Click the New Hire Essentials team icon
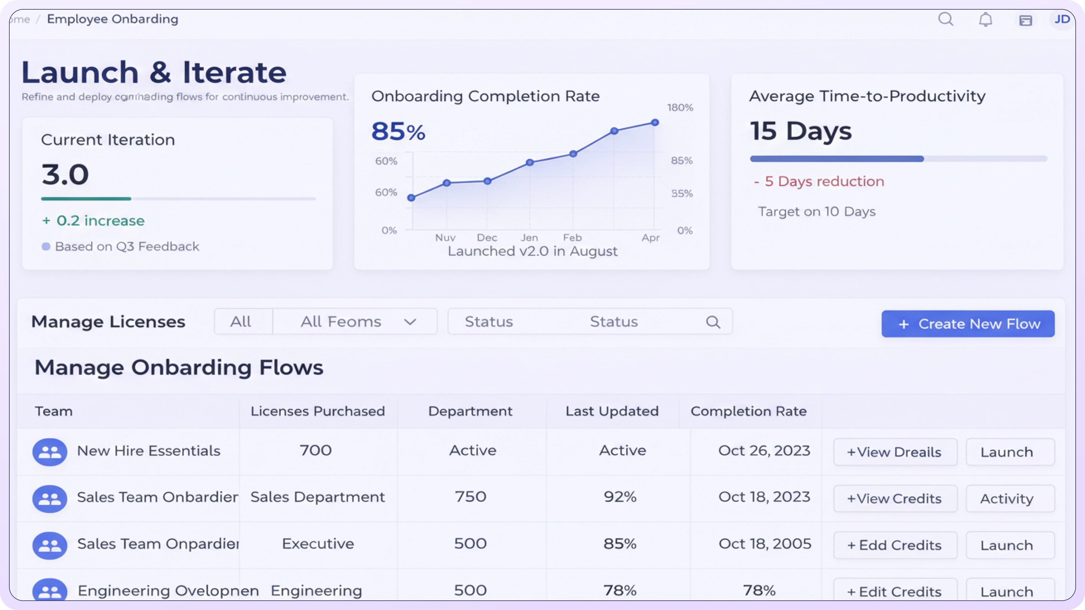This screenshot has height=610, width=1085. [49, 452]
